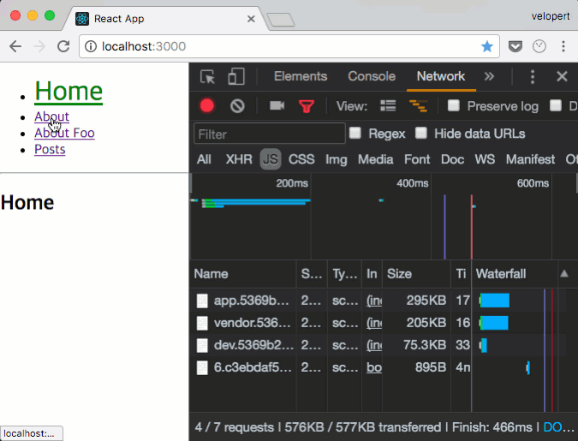Click the About Foo link
Viewport: 578px width, 441px height.
(x=64, y=133)
